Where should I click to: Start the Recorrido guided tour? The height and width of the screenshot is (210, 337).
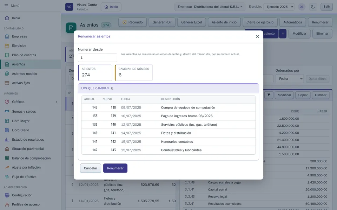click(132, 22)
